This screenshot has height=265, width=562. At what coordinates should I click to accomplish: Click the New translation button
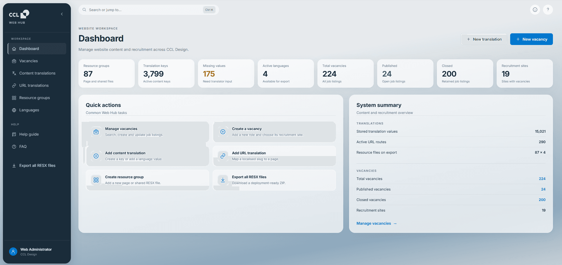tap(484, 39)
